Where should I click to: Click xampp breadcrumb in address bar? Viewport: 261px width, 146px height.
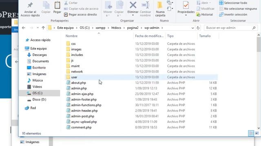point(100,28)
